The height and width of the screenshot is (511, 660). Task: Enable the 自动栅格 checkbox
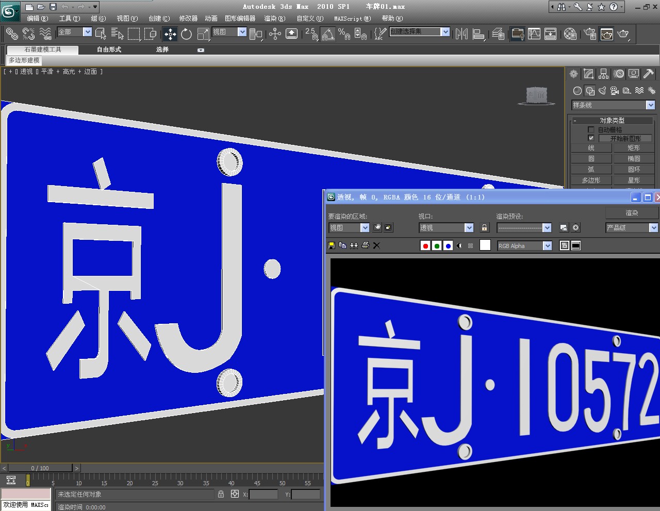pos(591,129)
